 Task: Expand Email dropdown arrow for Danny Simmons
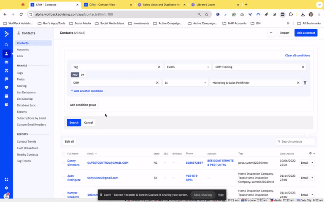point(312,162)
